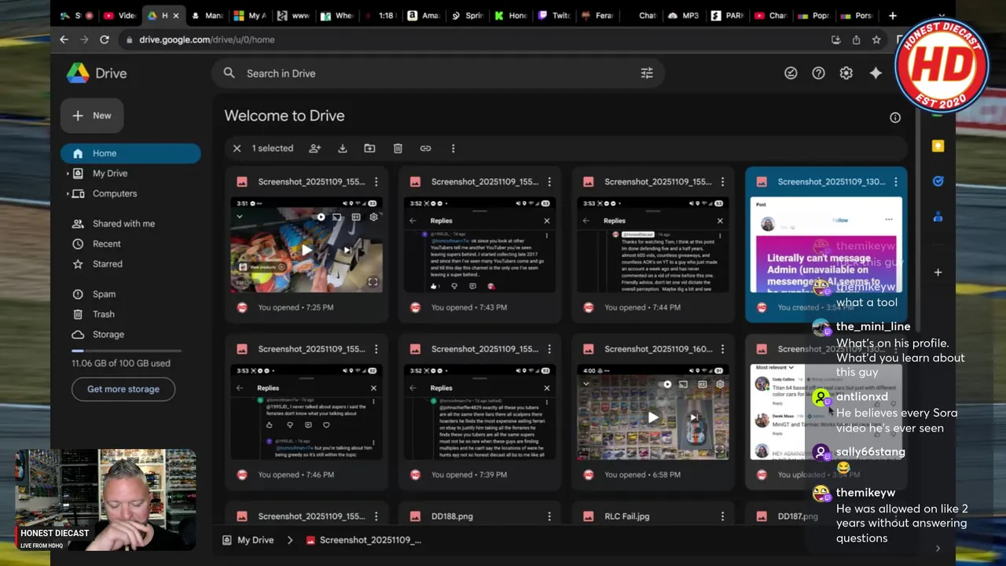Image resolution: width=1006 pixels, height=566 pixels.
Task: Open more menu for file opened 7:43 PM
Action: click(549, 182)
